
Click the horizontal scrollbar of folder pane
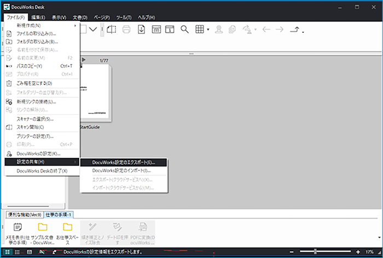coord(28,206)
